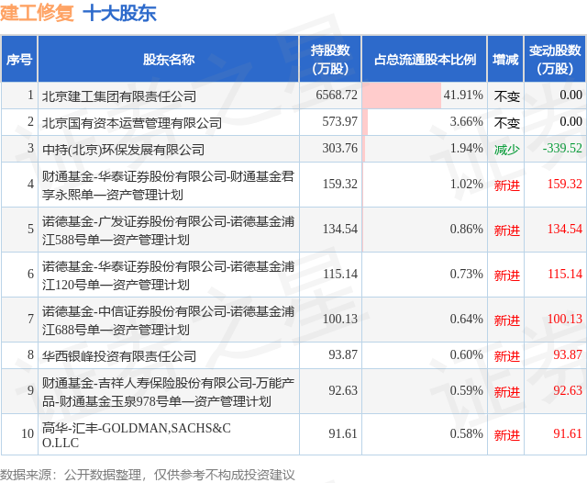
Task: Click shareholder 北京国有资本运营管理有限公司
Action: [132, 123]
